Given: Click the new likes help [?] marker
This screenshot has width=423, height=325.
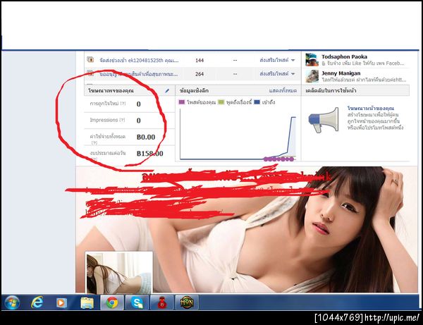Looking at the screenshot, I should (x=123, y=104).
